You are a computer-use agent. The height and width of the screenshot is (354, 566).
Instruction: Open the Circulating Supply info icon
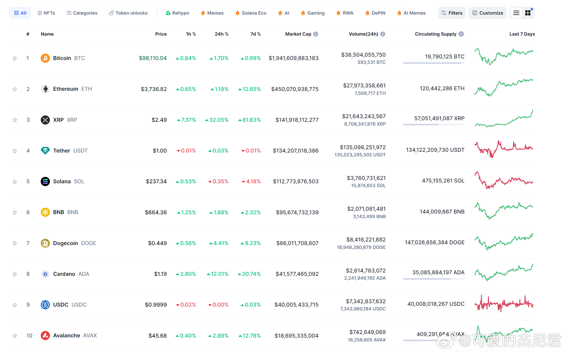point(461,34)
